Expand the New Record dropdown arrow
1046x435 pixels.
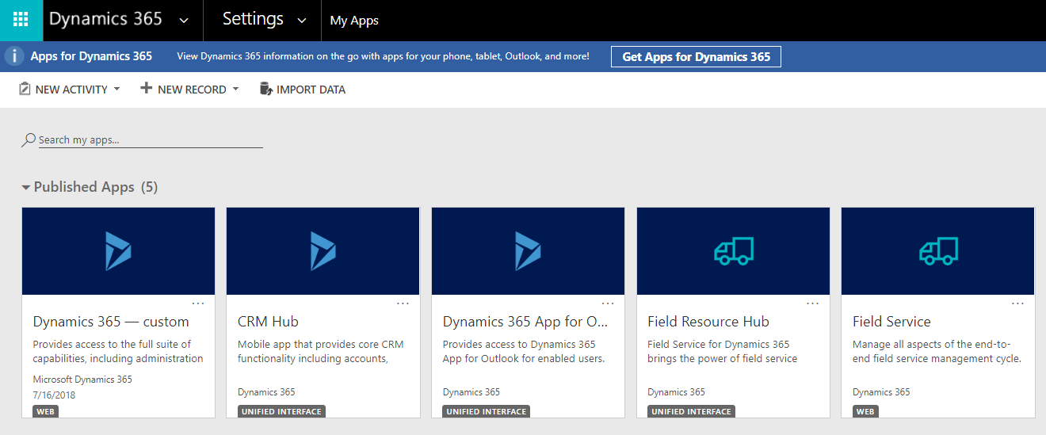[235, 89]
